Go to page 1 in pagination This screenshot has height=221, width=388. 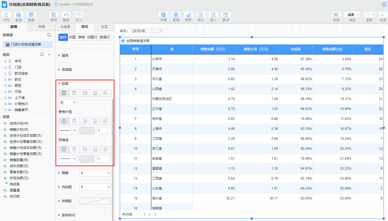pyautogui.click(x=144, y=214)
